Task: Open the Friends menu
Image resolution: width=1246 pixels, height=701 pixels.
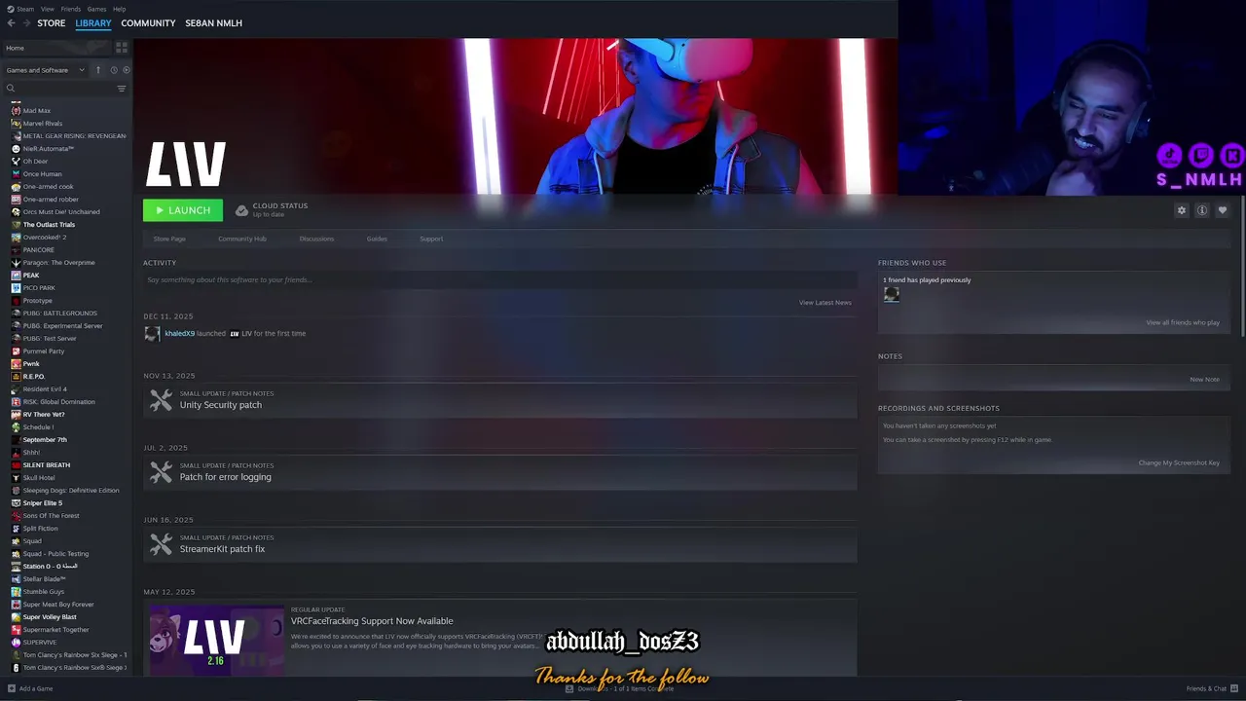Action: pos(71,9)
